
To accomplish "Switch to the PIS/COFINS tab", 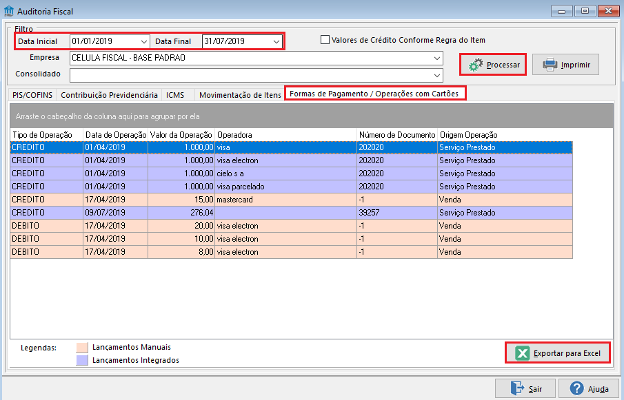I will coord(32,95).
